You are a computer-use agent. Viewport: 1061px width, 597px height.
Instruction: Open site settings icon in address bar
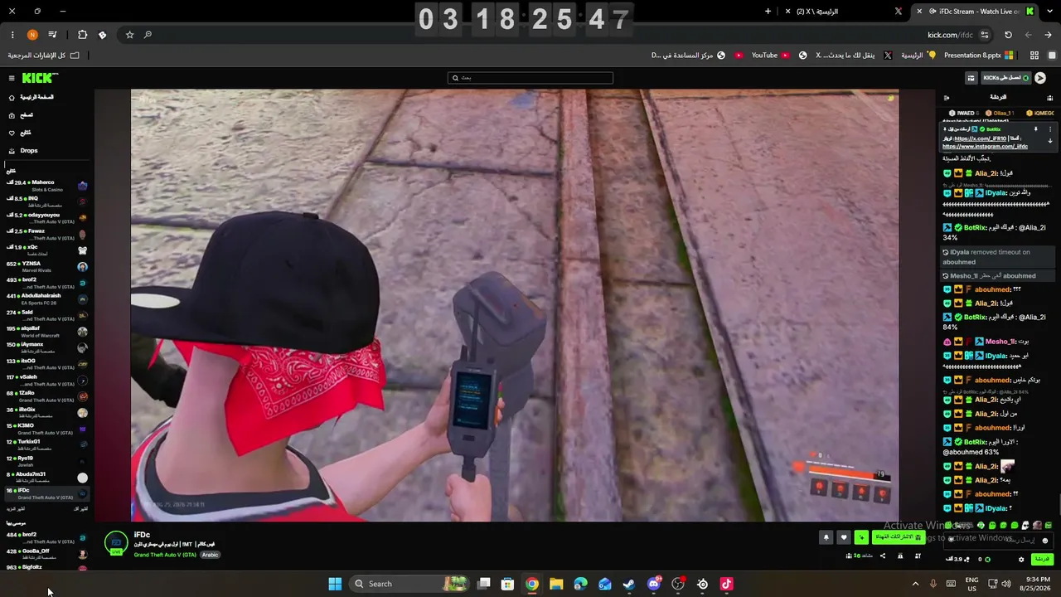point(985,35)
